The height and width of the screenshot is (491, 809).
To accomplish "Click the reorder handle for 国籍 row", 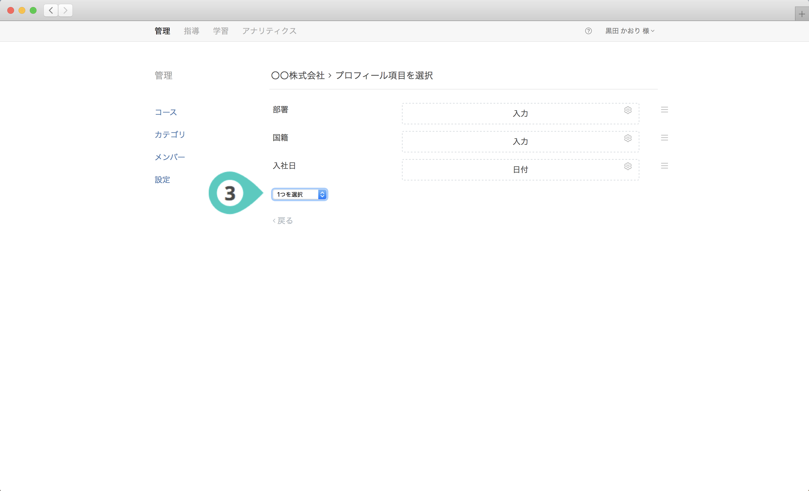I will click(x=664, y=138).
